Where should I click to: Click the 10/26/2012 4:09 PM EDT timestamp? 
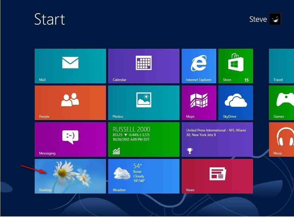131,139
